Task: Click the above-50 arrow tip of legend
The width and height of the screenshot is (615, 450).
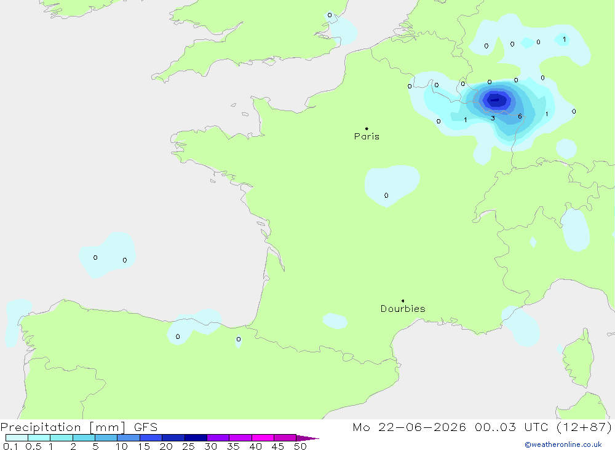Action: click(308, 438)
